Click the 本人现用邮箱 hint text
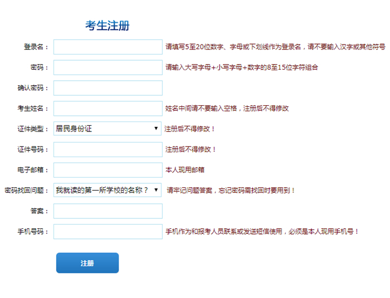The height and width of the screenshot is (298, 390). click(185, 170)
